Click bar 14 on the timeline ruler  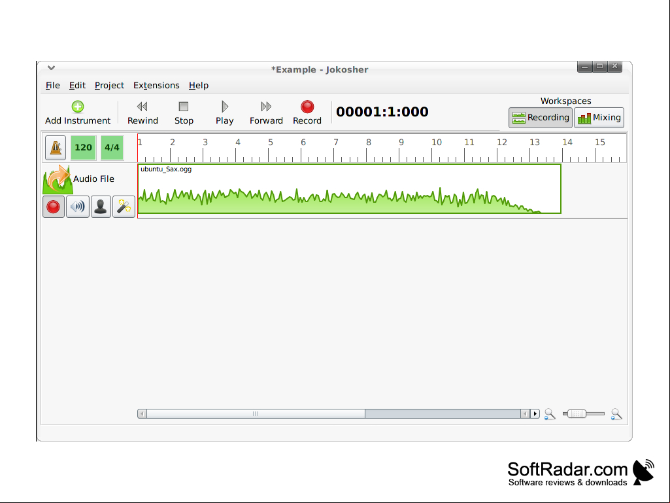pos(567,142)
